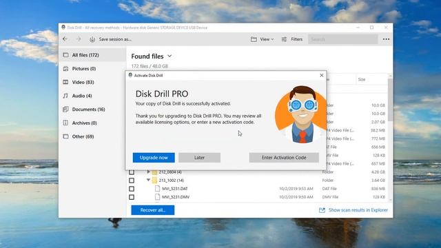Screen dimensions: 441x248
Task: Click the Archives category icon
Action: (65, 123)
